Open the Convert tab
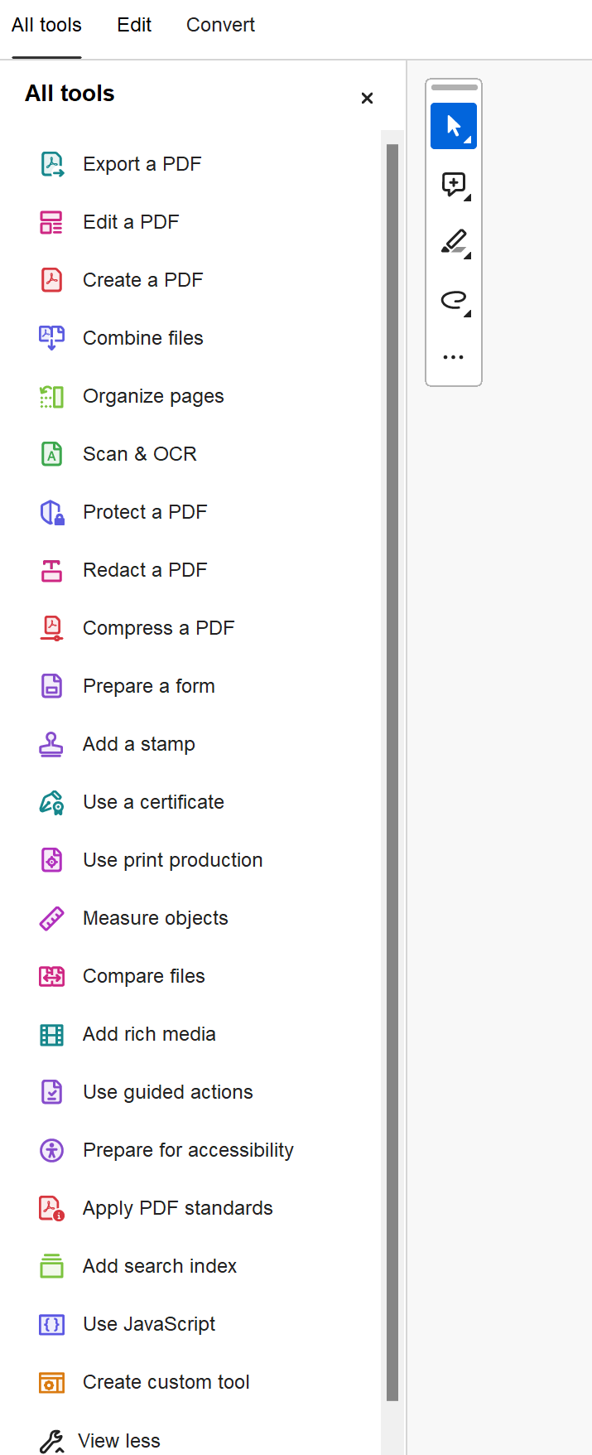This screenshot has height=1455, width=592. [x=220, y=26]
